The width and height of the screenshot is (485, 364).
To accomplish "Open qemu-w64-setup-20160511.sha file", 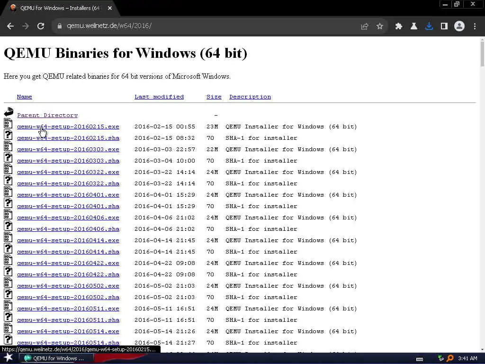I will click(x=68, y=320).
